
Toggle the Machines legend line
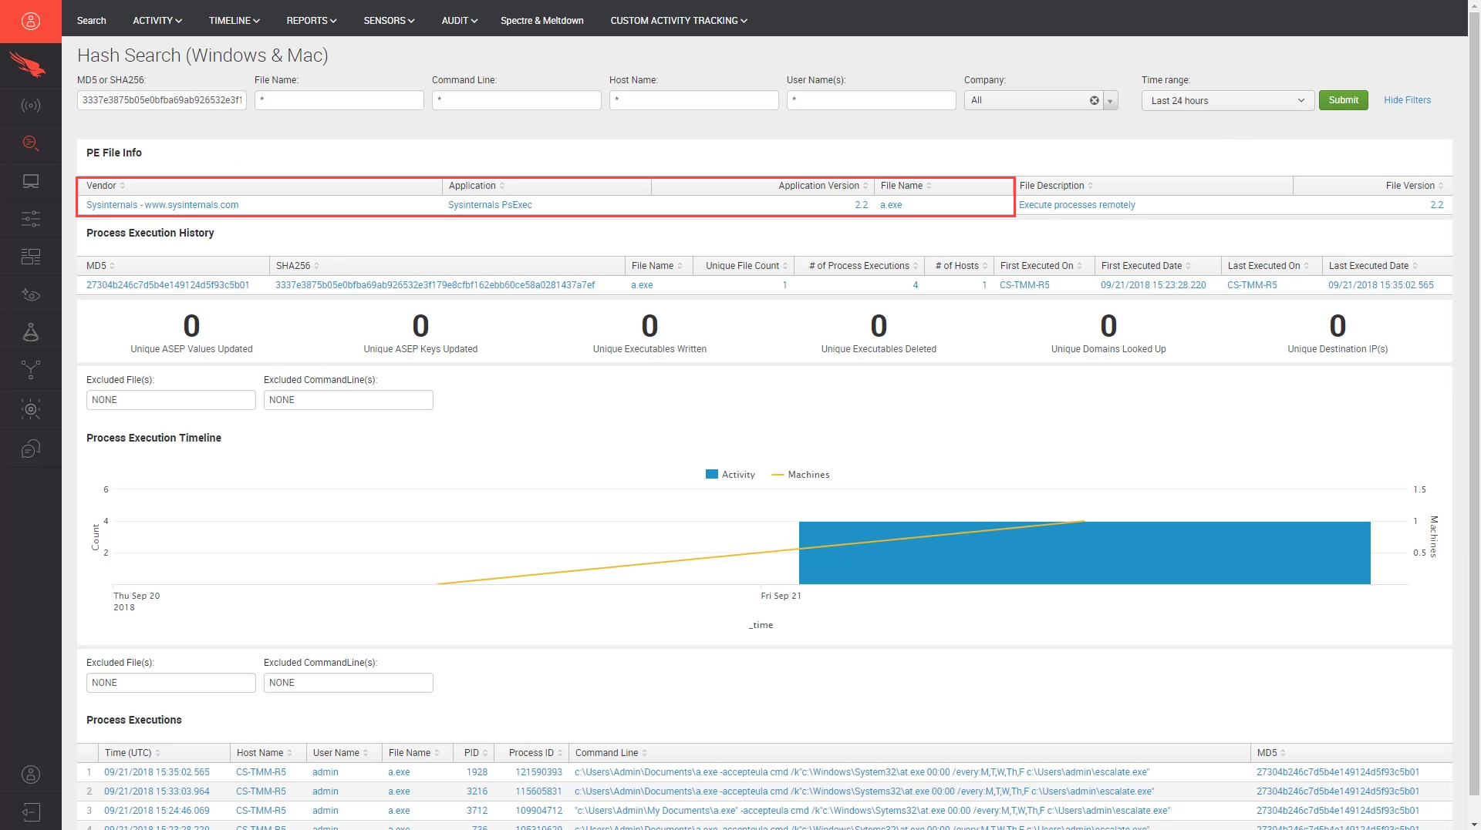tap(778, 475)
